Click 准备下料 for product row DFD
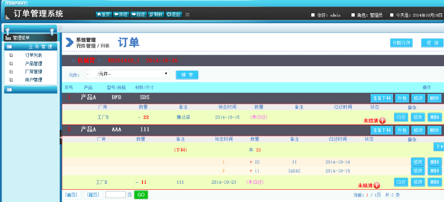This screenshot has width=444, height=202. [x=381, y=98]
